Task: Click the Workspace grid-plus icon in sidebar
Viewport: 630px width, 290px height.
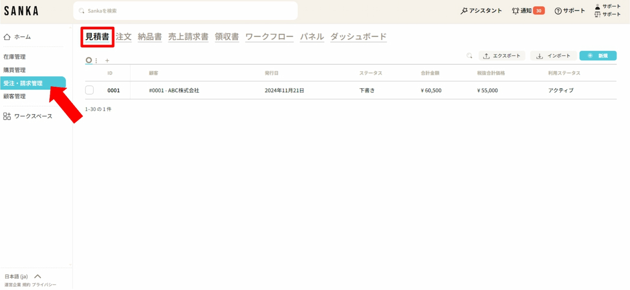Action: [7, 116]
